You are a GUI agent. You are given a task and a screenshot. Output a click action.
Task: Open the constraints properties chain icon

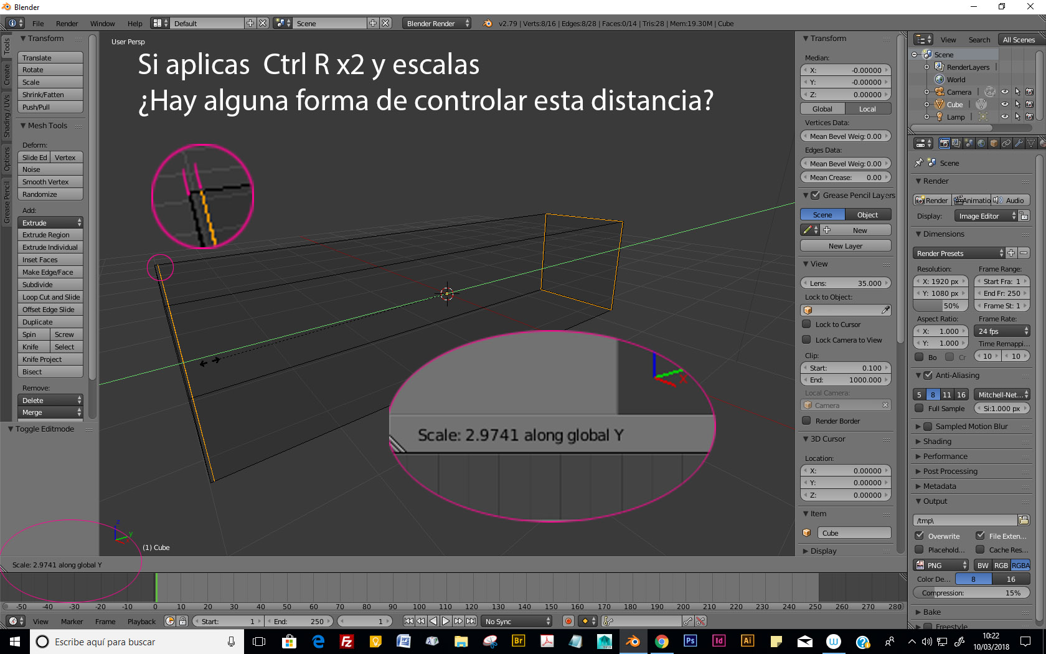click(1006, 143)
